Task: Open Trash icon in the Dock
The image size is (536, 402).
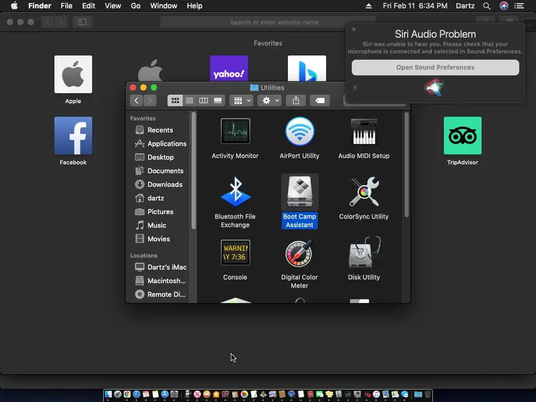Action: 427,395
